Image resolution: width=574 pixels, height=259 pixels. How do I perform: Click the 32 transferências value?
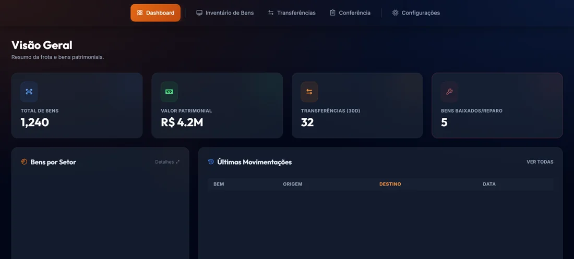point(307,122)
